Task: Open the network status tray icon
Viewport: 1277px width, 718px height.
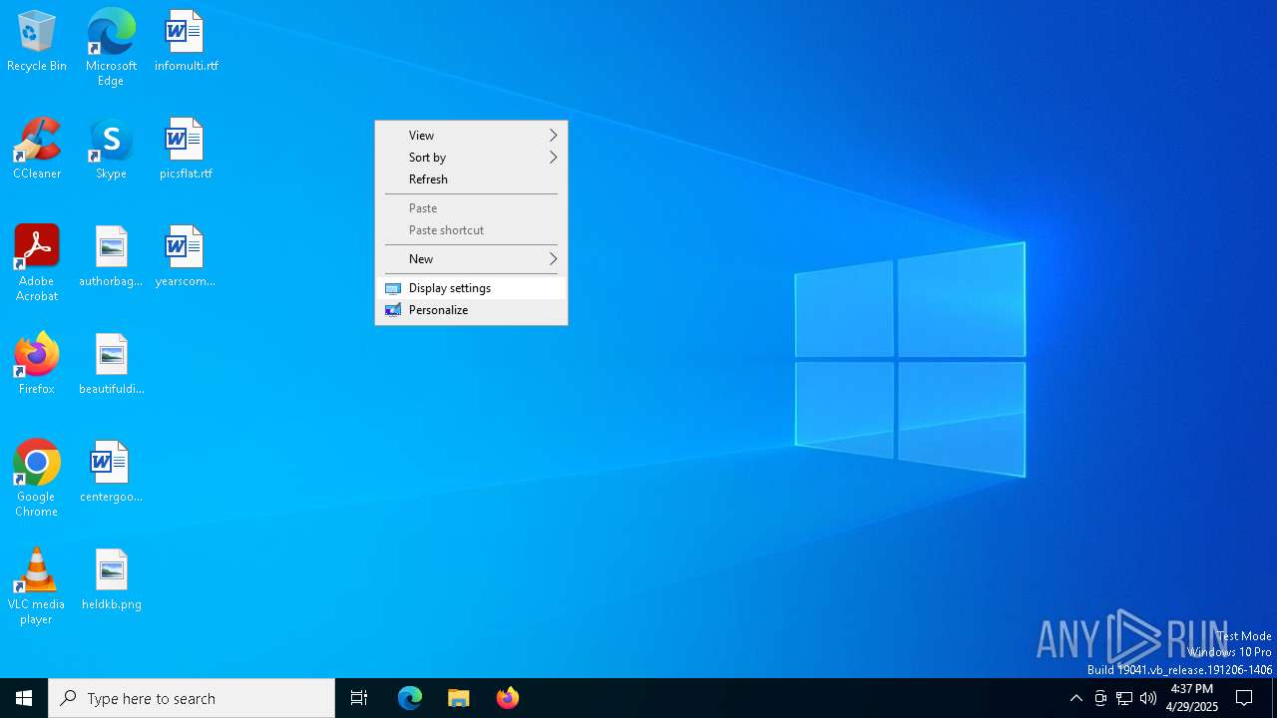Action: click(x=1124, y=698)
